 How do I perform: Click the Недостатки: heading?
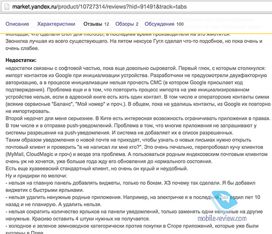[x=21, y=60]
